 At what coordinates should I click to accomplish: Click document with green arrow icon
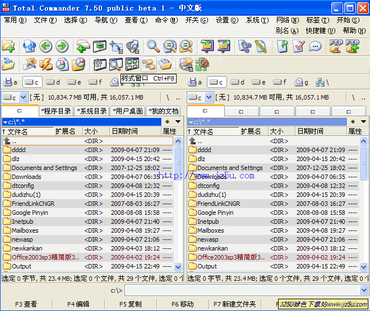coord(282,46)
